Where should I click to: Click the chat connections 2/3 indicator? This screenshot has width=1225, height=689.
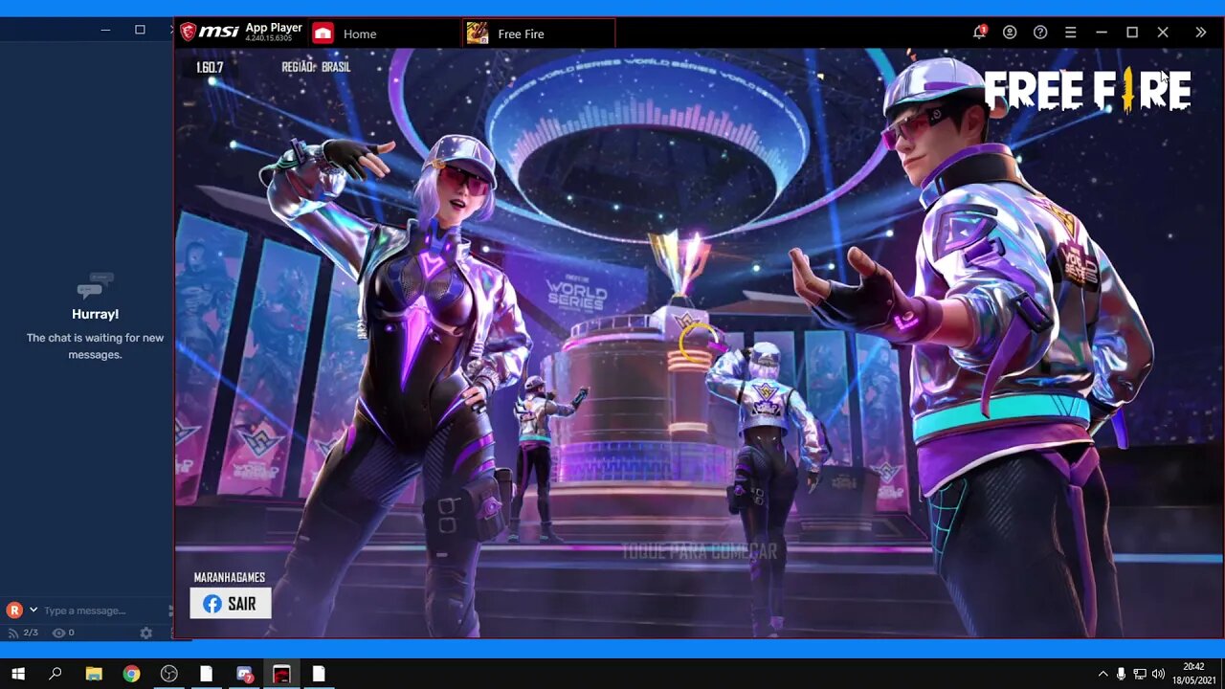pyautogui.click(x=23, y=633)
